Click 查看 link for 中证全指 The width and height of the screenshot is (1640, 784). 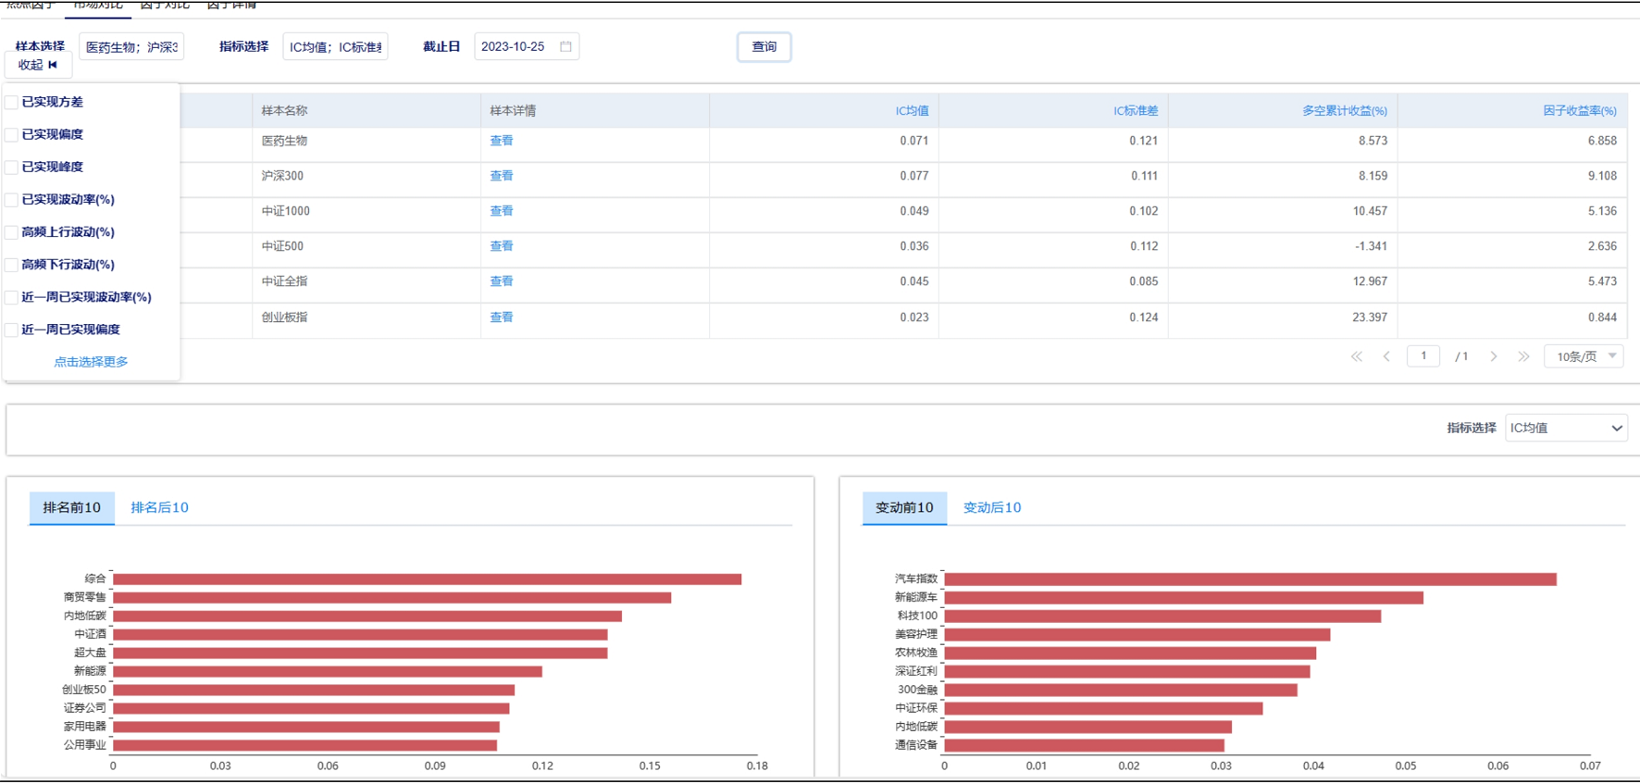click(x=502, y=281)
